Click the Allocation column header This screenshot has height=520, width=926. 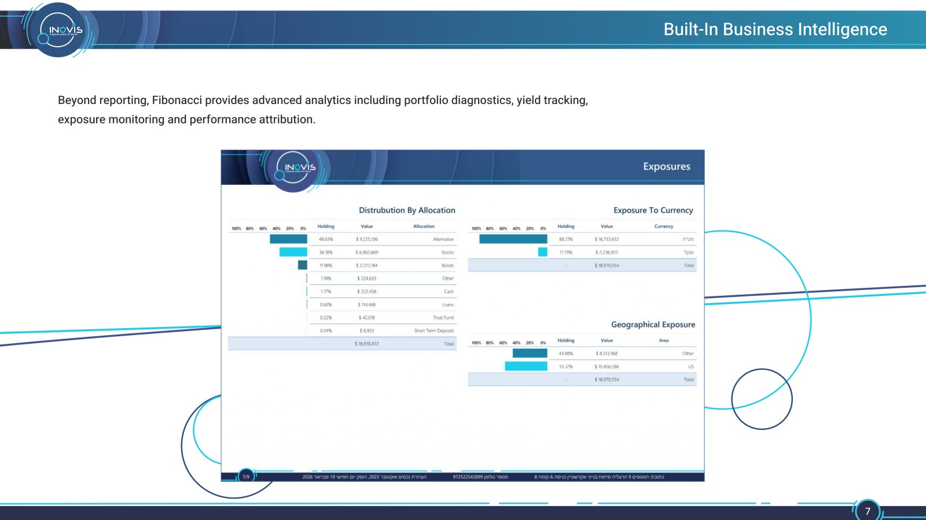point(424,226)
